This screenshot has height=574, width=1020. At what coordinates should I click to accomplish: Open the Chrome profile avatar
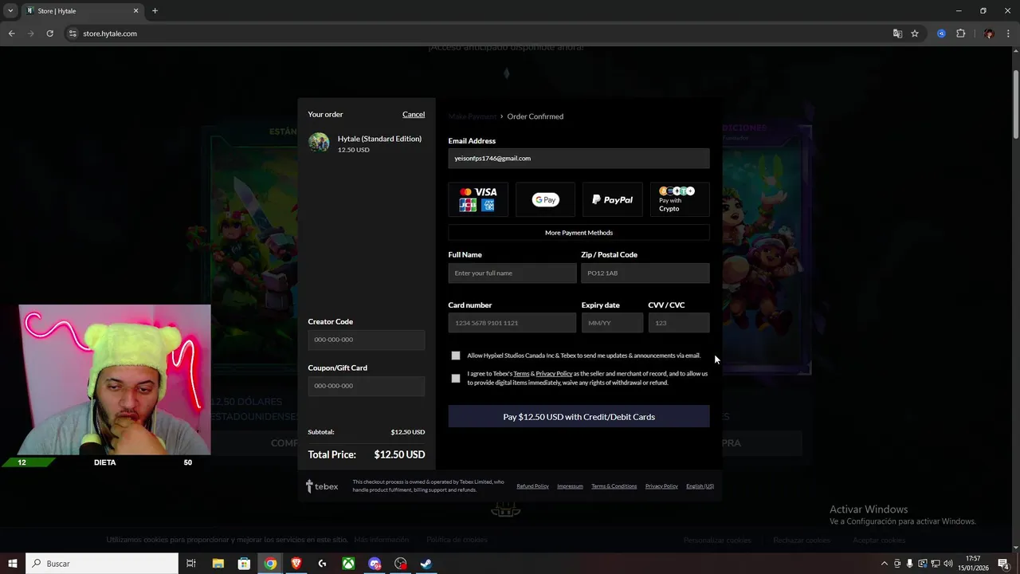click(x=989, y=33)
